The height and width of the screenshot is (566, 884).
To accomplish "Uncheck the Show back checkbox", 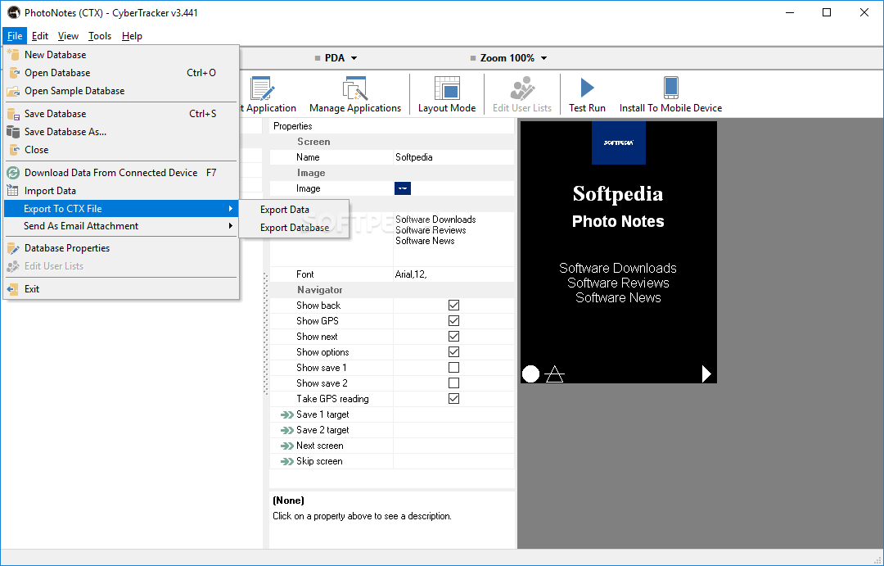I will [x=453, y=306].
